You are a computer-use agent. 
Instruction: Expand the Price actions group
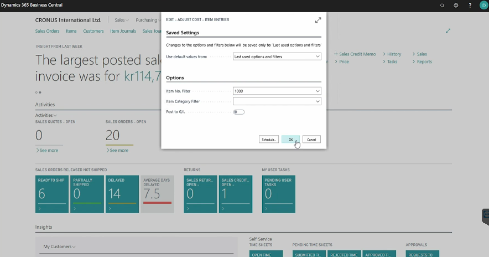coord(342,61)
